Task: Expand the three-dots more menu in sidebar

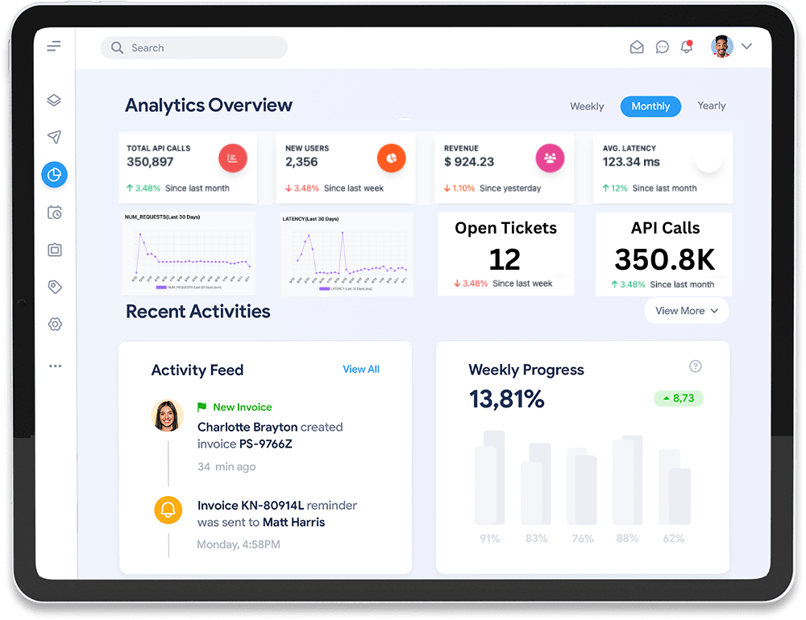Action: [54, 366]
